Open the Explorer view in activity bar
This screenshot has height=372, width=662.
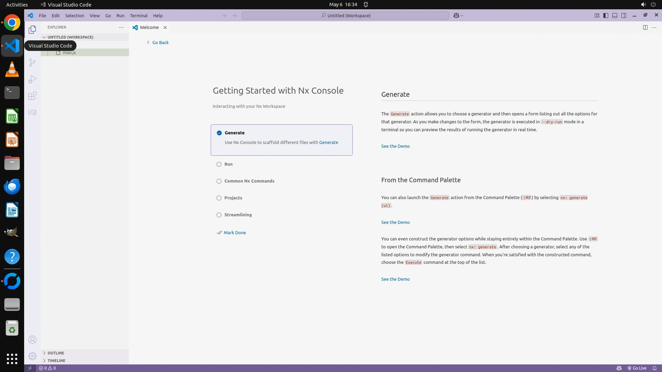[x=32, y=30]
